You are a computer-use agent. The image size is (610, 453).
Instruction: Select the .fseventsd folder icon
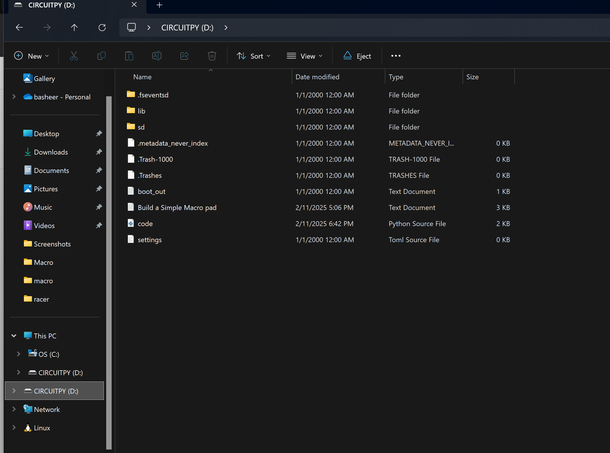(x=131, y=94)
